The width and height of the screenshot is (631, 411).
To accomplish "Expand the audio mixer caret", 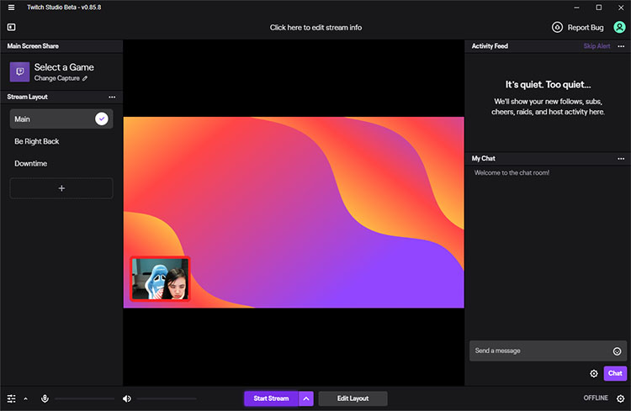I will coord(26,399).
